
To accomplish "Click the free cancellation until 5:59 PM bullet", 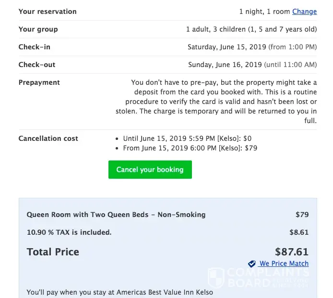I will [x=187, y=138].
